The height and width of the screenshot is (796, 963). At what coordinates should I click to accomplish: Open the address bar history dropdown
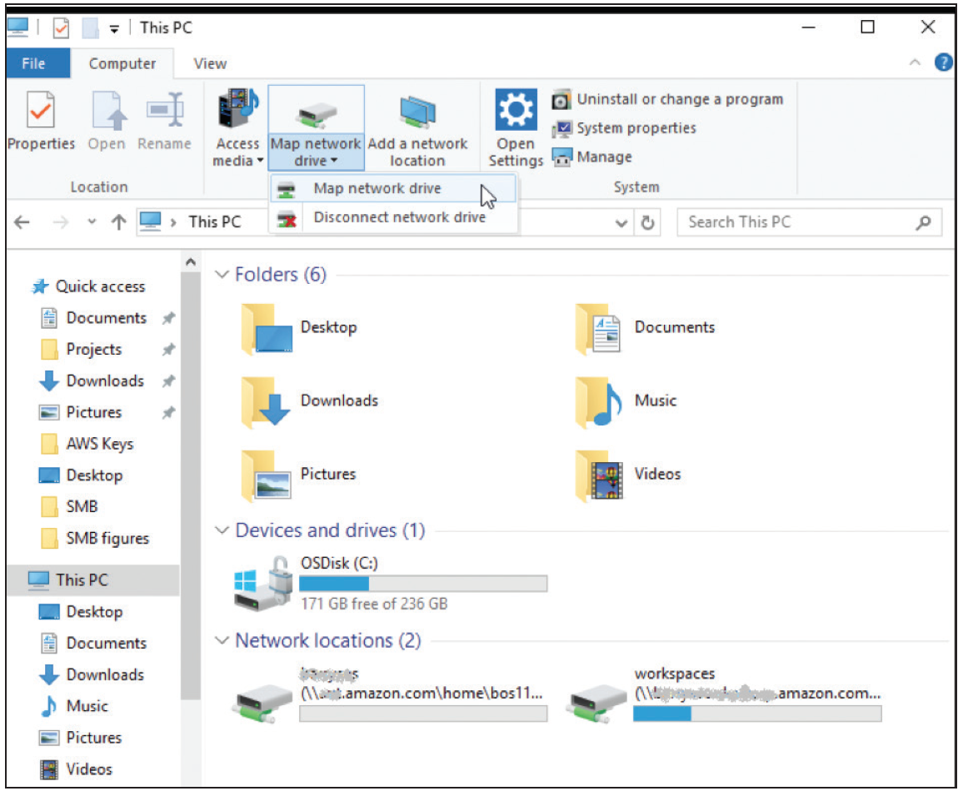[621, 222]
